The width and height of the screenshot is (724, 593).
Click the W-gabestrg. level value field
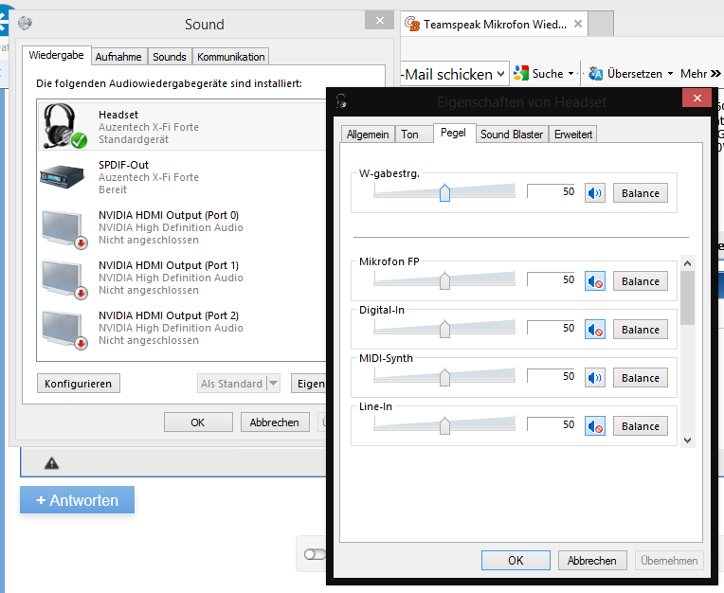tap(552, 191)
